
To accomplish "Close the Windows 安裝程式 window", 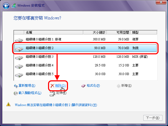I will 161,2.
